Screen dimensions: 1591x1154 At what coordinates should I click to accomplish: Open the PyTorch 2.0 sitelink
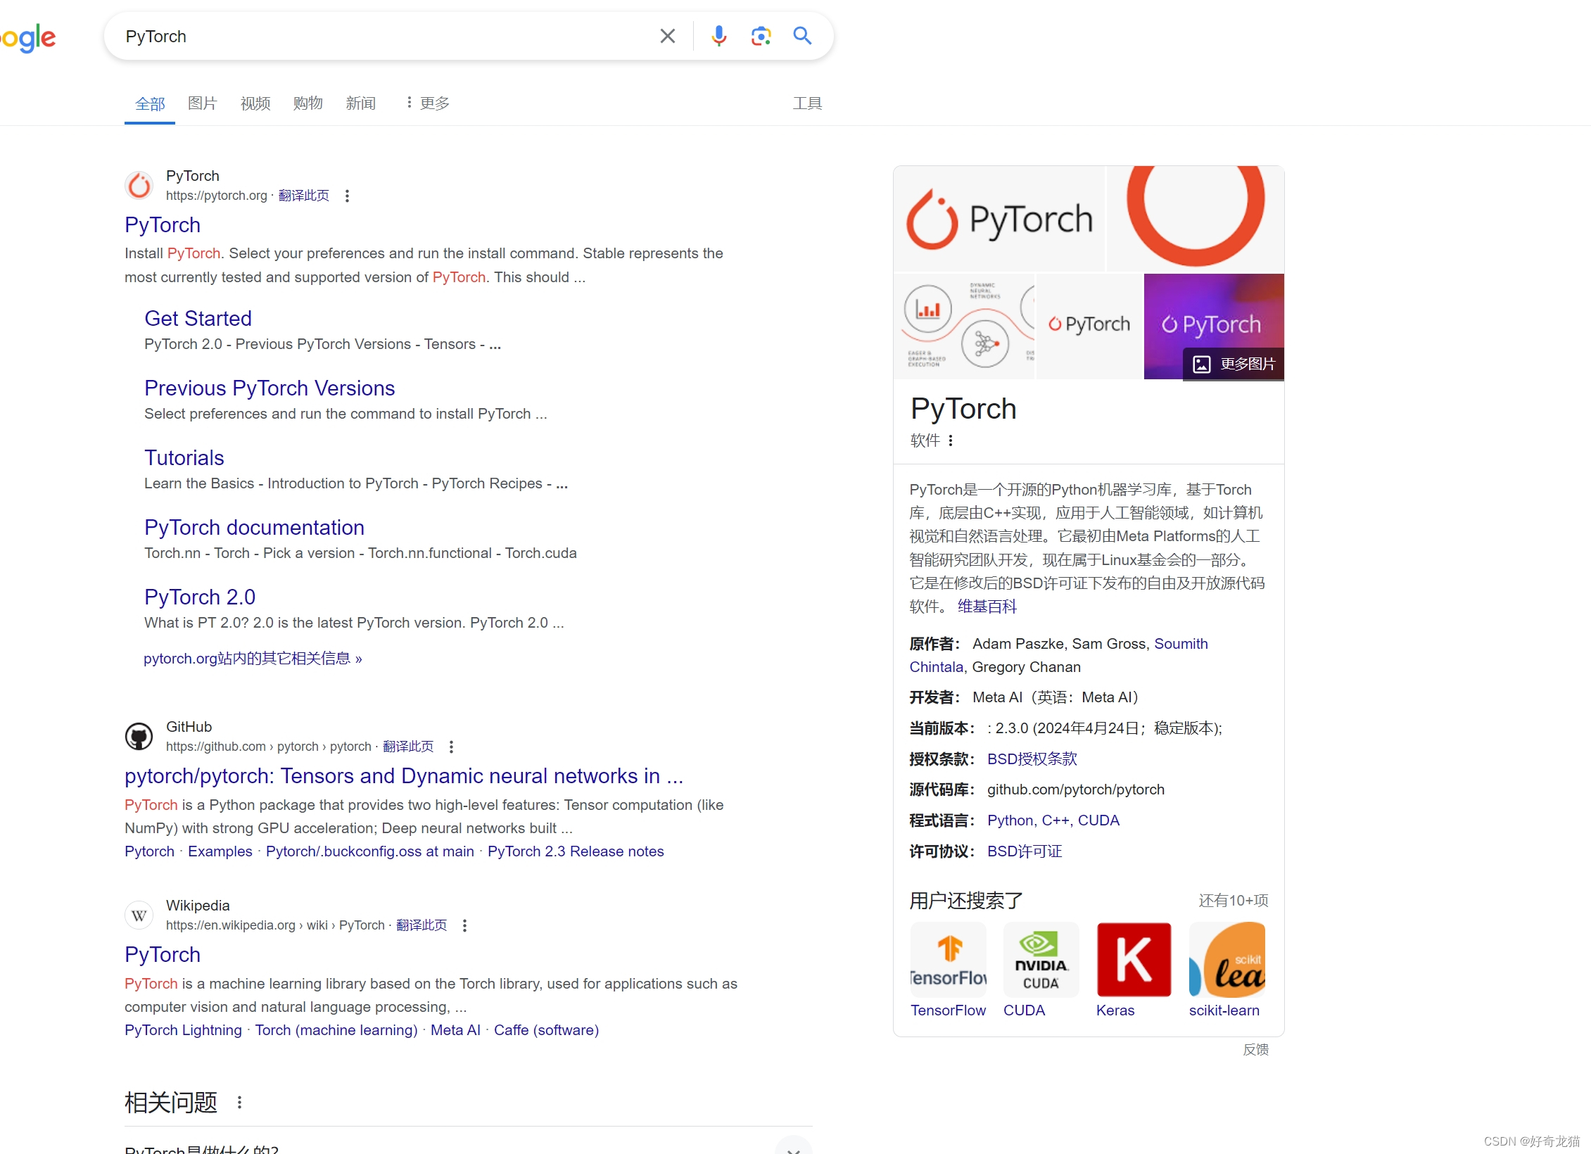[200, 597]
